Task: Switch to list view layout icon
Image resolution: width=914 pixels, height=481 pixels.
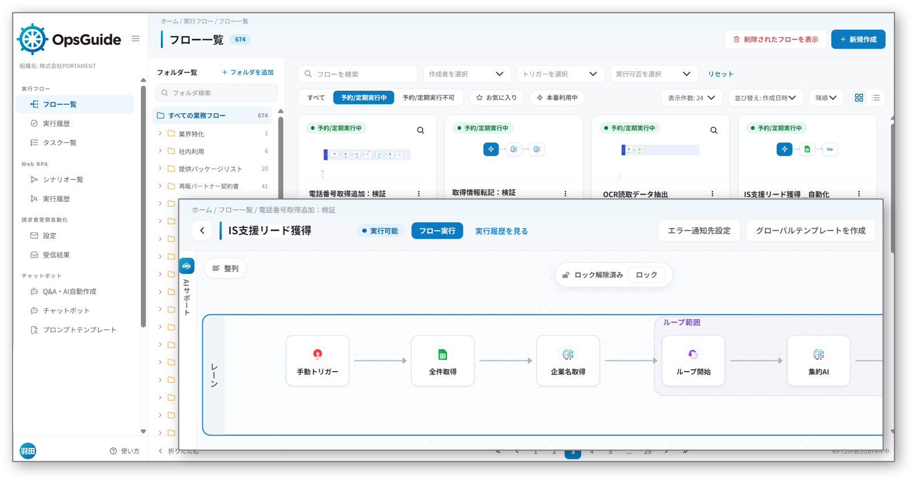Action: 876,98
